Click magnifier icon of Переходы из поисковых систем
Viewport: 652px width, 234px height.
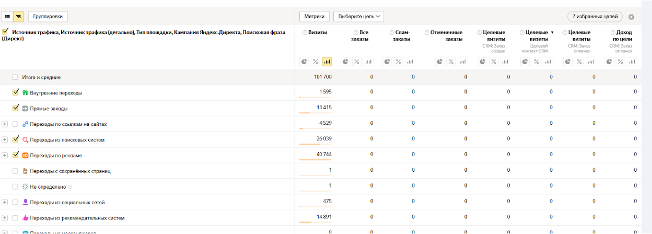click(x=25, y=140)
